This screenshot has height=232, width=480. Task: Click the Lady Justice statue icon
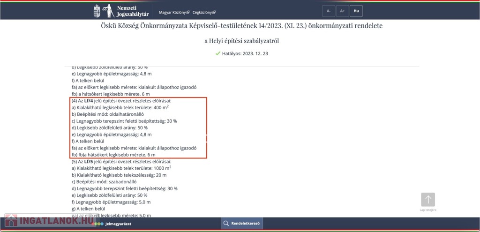(110, 11)
